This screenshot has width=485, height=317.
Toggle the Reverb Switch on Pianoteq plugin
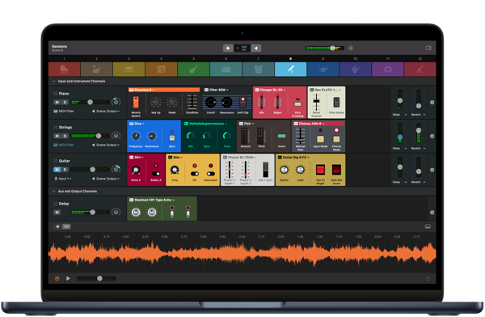tap(136, 103)
